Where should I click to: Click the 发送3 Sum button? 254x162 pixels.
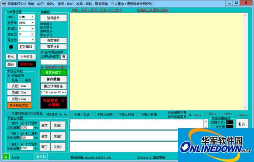click(19, 99)
